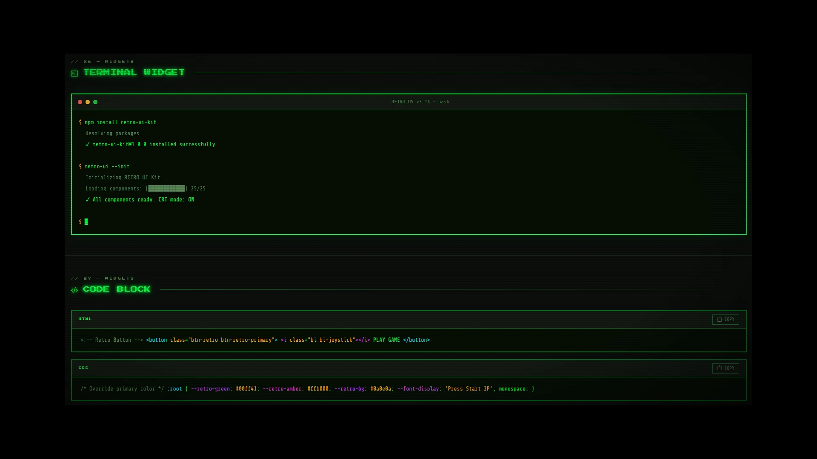This screenshot has height=459, width=817.
Task: Copy the CSS code snippet
Action: (x=726, y=368)
